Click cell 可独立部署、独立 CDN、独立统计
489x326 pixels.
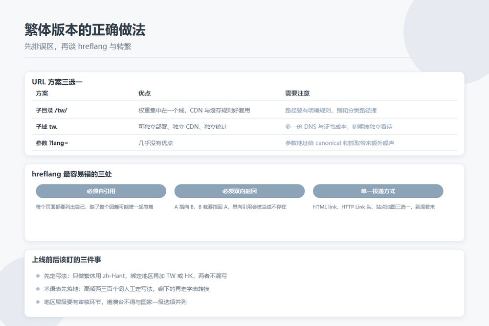coord(183,126)
